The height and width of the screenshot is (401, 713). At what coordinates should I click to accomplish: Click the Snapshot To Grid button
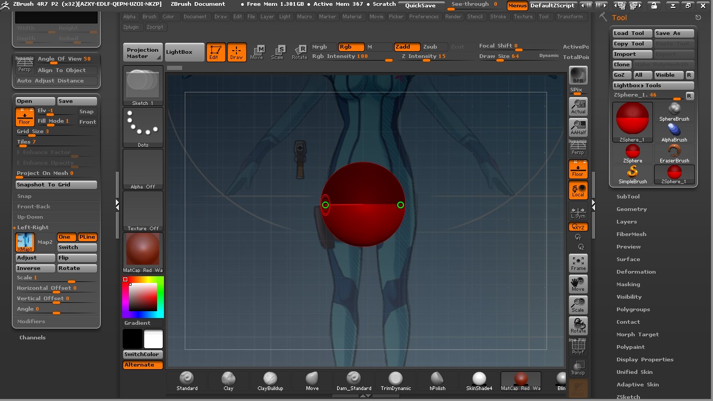(56, 185)
